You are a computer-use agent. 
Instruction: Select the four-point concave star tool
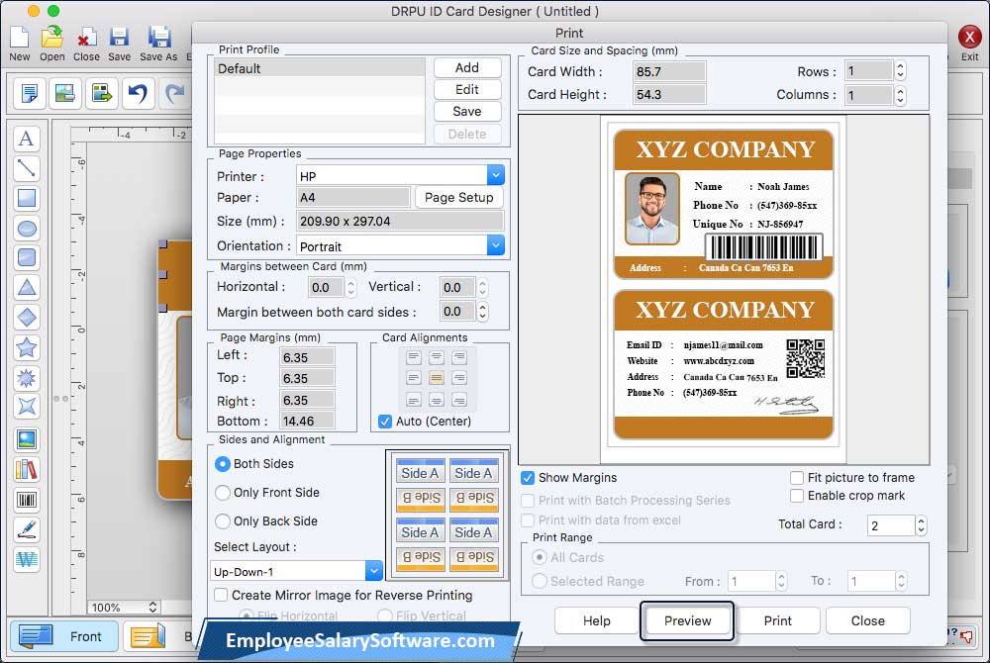(27, 407)
